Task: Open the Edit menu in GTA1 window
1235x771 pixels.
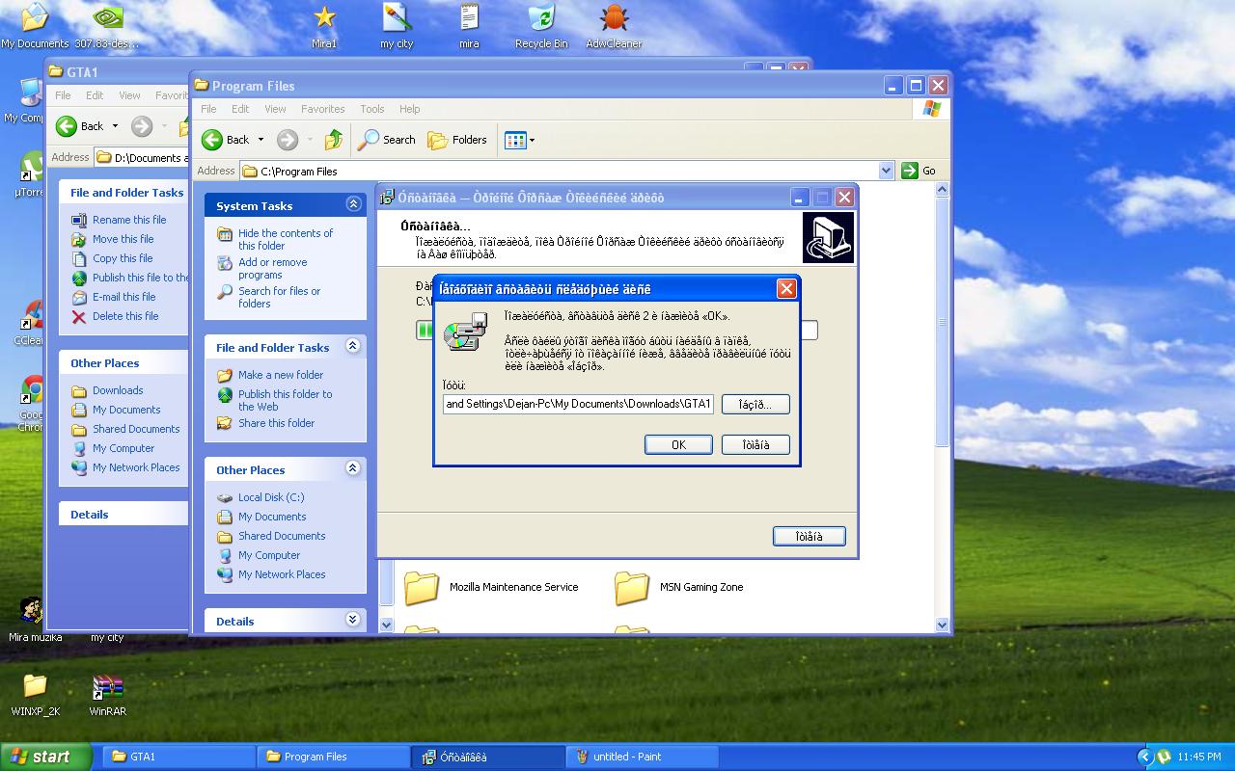Action: point(95,95)
